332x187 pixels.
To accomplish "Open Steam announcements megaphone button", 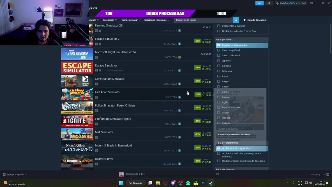I will 259,3.
